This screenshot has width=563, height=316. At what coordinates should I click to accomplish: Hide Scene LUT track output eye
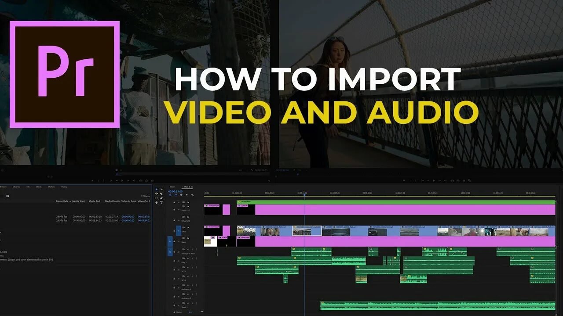[x=188, y=206]
